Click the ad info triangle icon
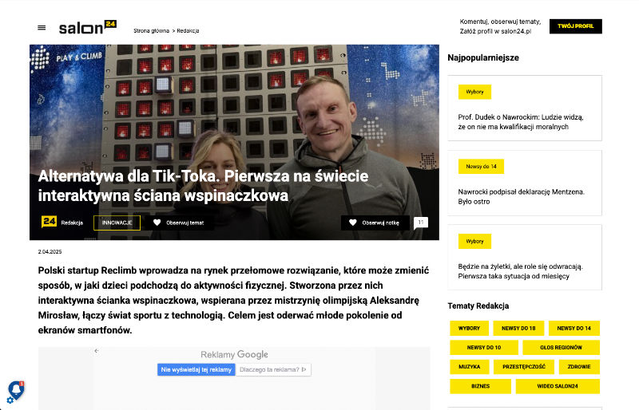This screenshot has width=639, height=410. point(304,369)
